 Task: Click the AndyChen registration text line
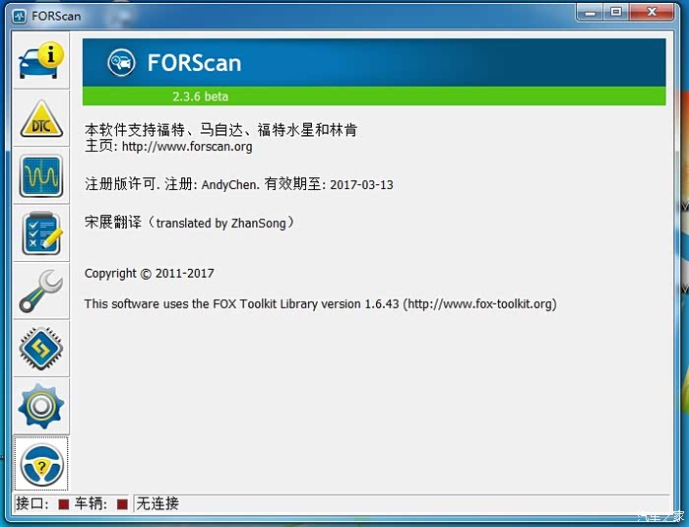click(239, 184)
